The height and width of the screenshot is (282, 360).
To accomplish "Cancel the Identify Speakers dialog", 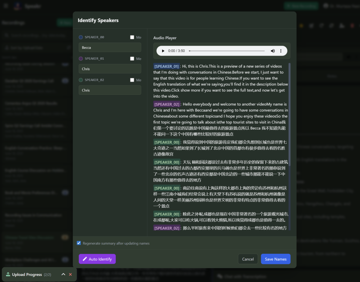I will [x=248, y=259].
